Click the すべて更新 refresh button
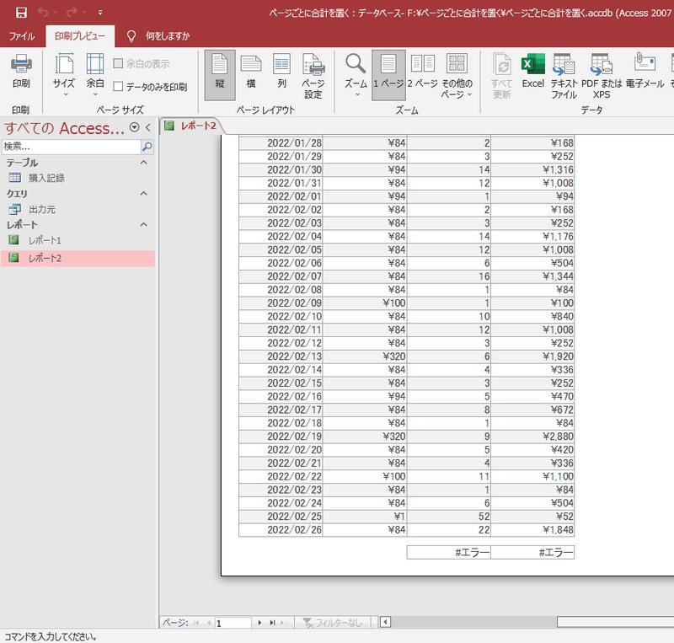Image resolution: width=674 pixels, height=643 pixels. [501, 76]
